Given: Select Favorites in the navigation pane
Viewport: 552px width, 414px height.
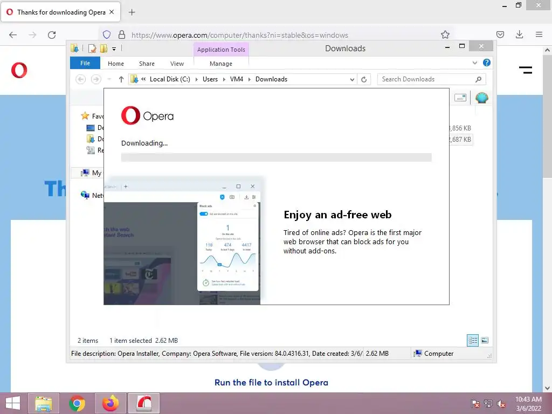Looking at the screenshot, I should coord(92,116).
